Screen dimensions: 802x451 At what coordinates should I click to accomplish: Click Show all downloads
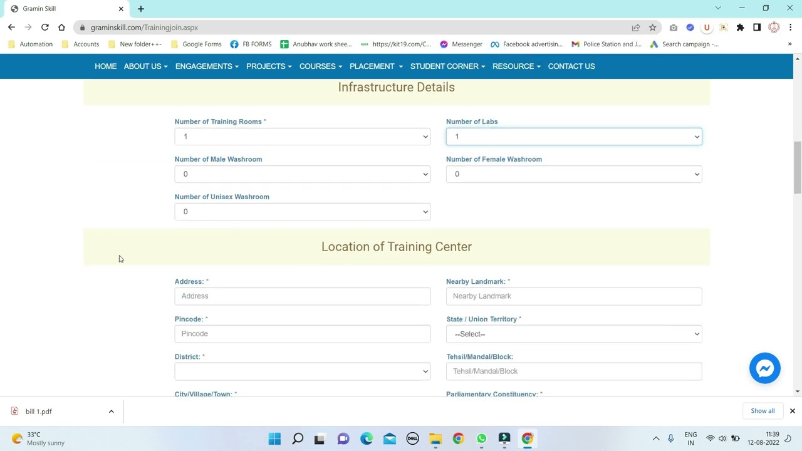coord(763,411)
